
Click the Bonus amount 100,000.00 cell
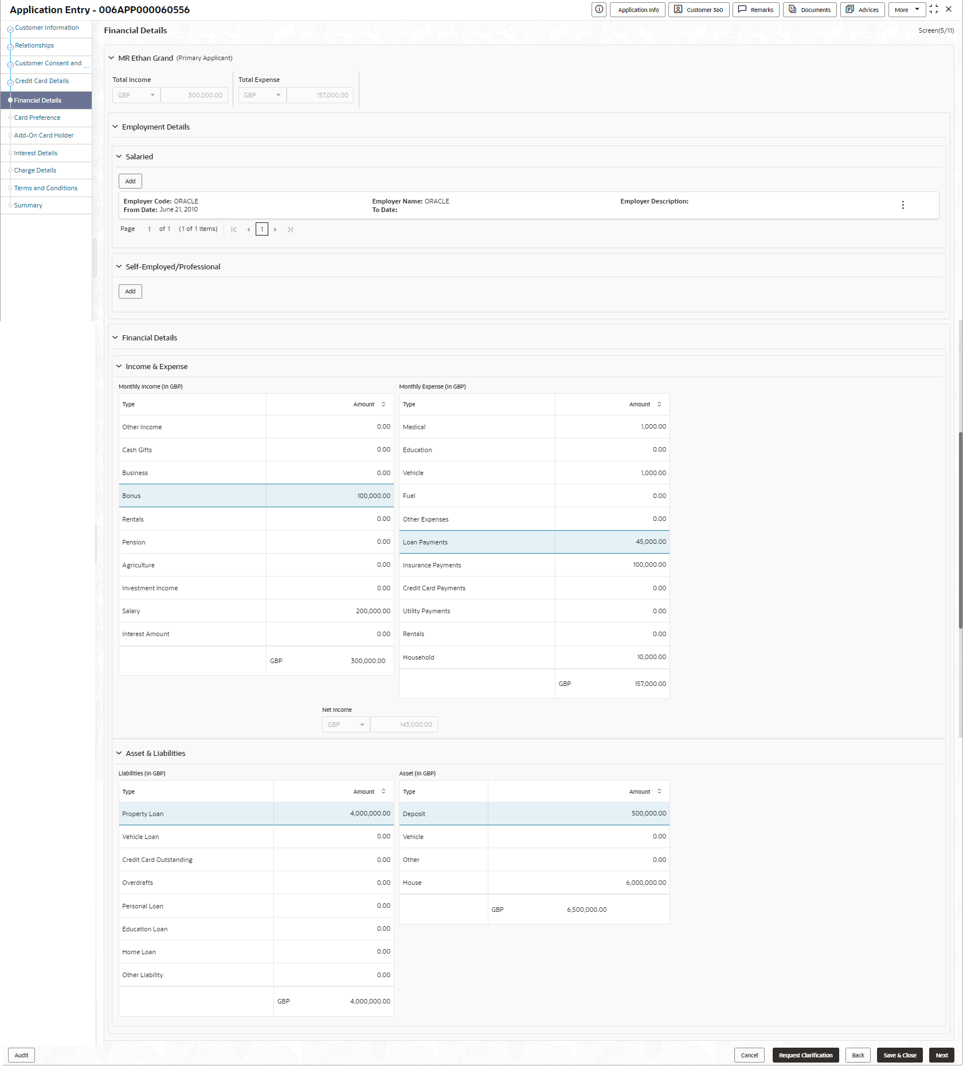click(330, 496)
